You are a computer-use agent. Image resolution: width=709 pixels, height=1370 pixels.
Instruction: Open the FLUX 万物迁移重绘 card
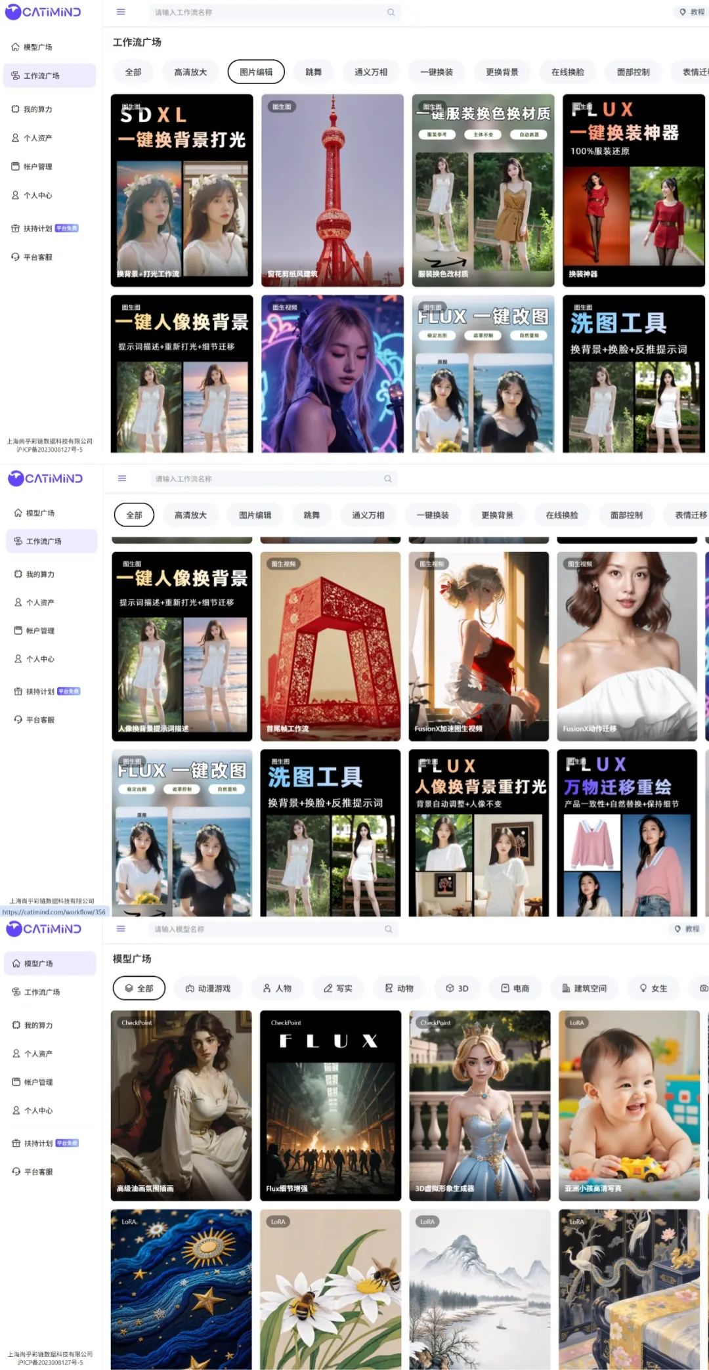click(x=627, y=832)
